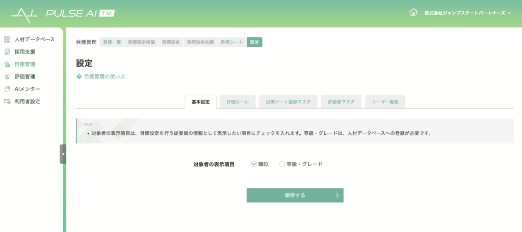The image size is (522, 232).
Task: Switch to the 評価ルール tab
Action: coord(238,102)
